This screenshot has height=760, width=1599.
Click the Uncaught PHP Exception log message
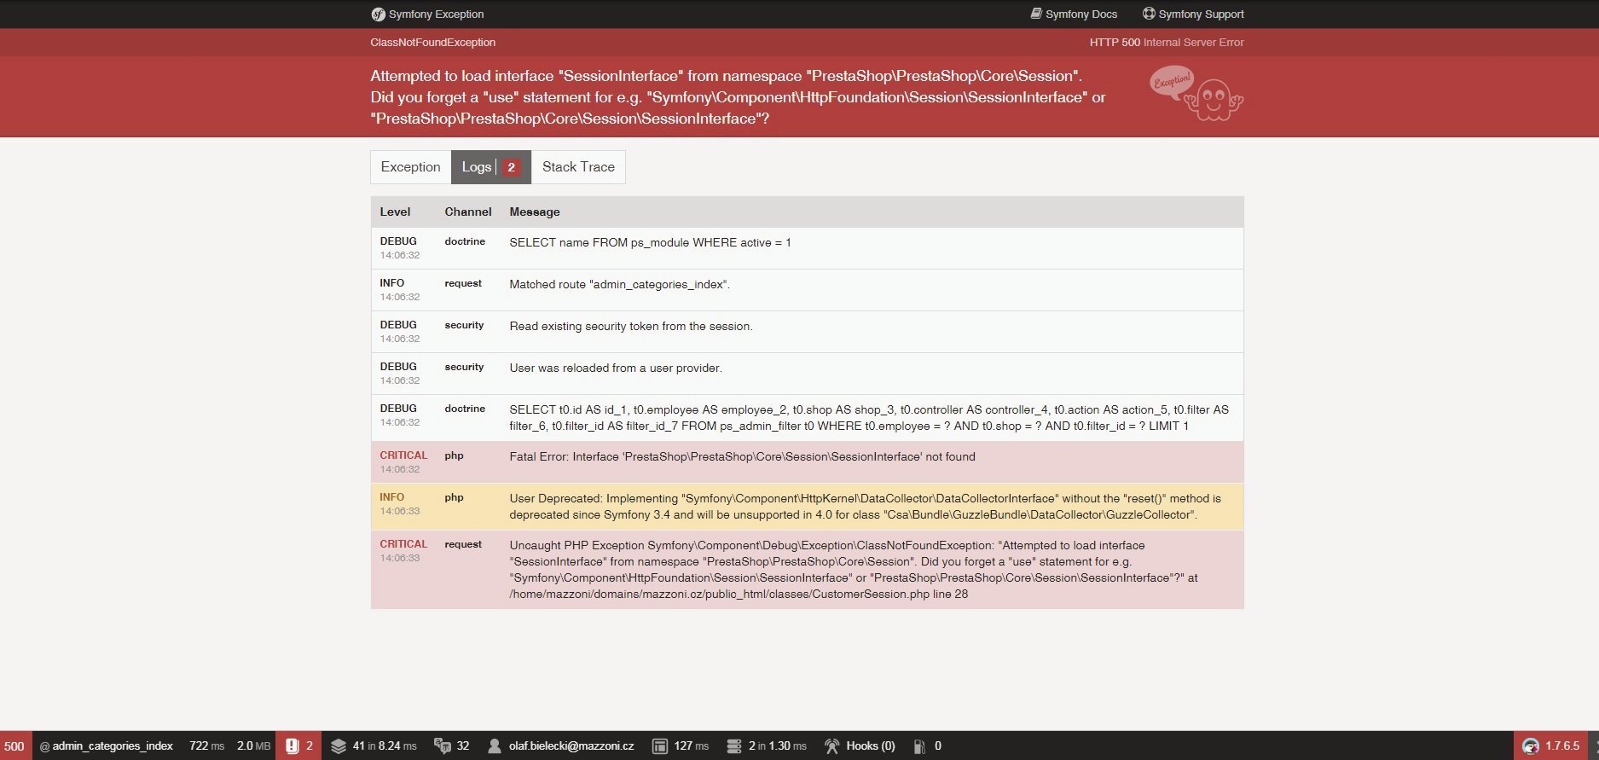click(854, 570)
